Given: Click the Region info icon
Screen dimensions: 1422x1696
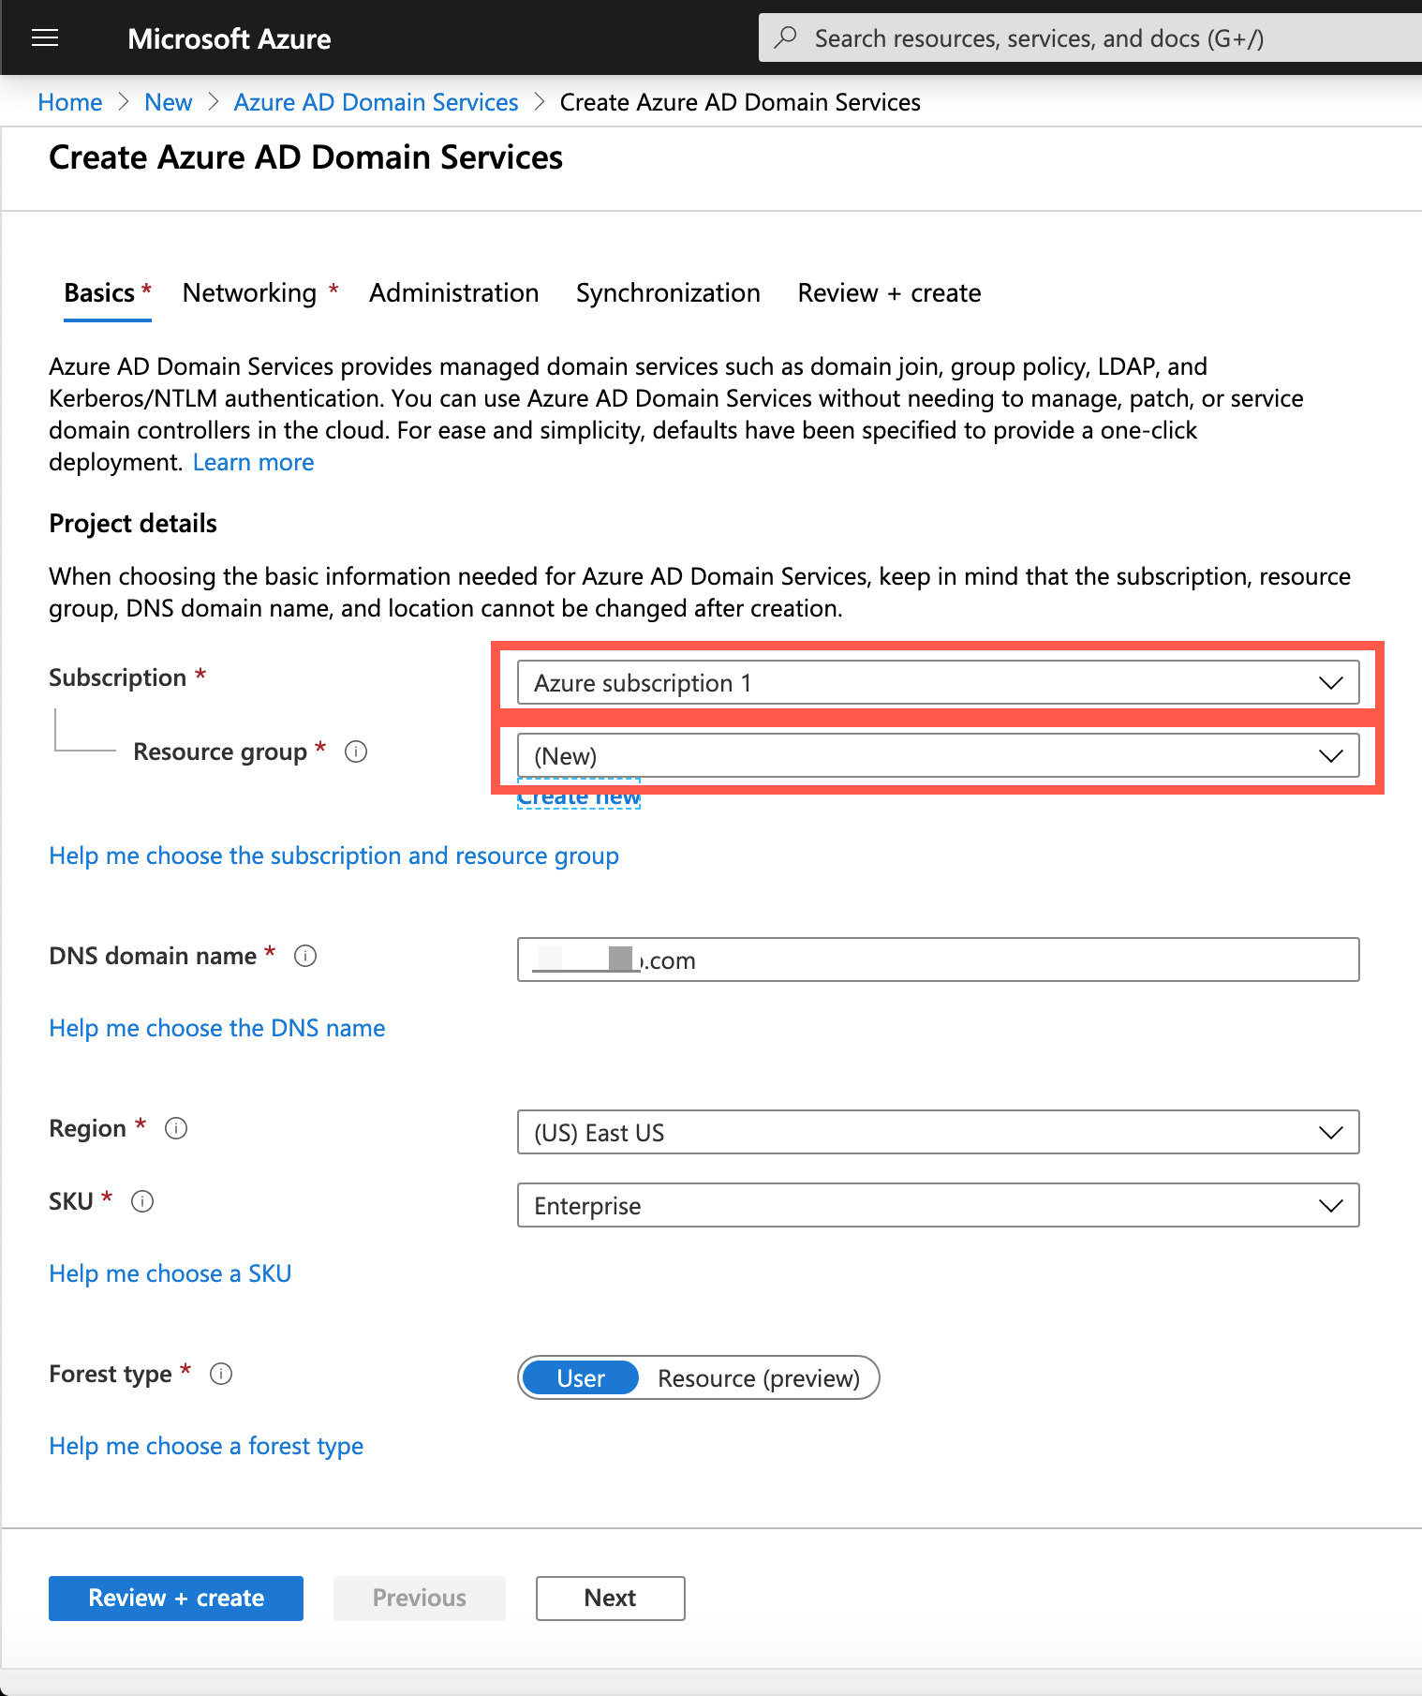Looking at the screenshot, I should point(176,1128).
